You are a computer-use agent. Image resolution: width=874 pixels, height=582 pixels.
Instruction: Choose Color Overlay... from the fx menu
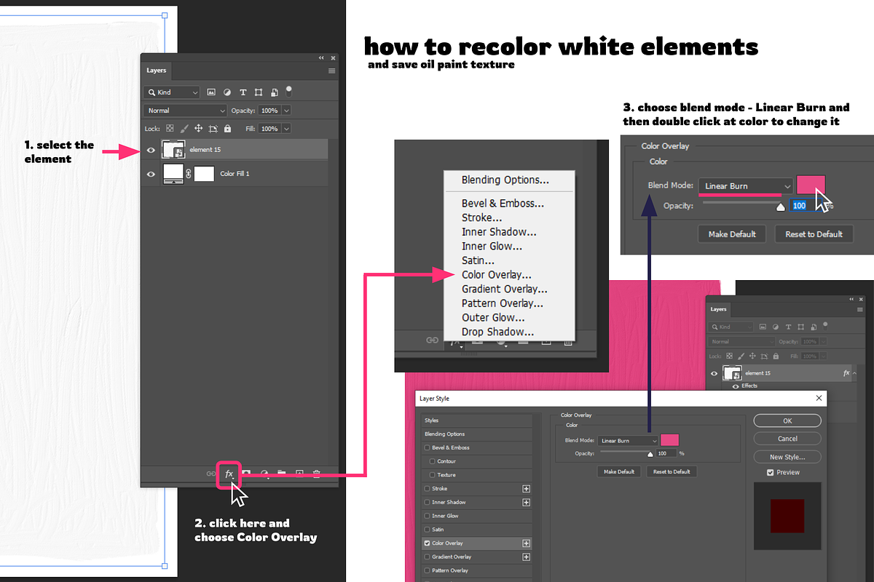click(x=497, y=275)
